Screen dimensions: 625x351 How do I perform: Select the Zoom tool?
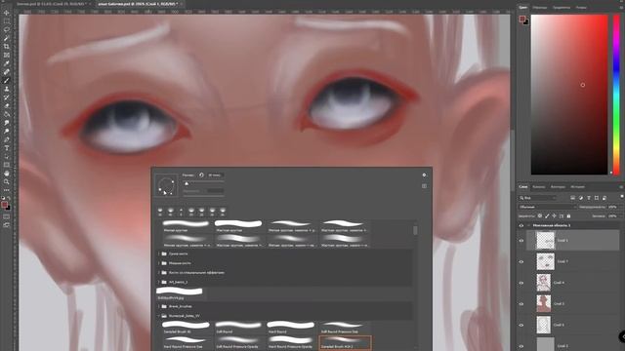coord(7,181)
